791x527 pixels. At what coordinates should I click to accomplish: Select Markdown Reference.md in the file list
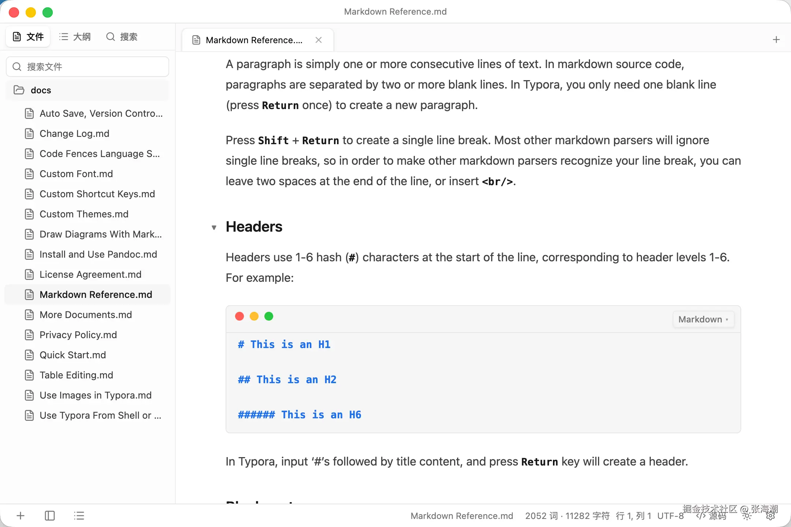(88, 295)
